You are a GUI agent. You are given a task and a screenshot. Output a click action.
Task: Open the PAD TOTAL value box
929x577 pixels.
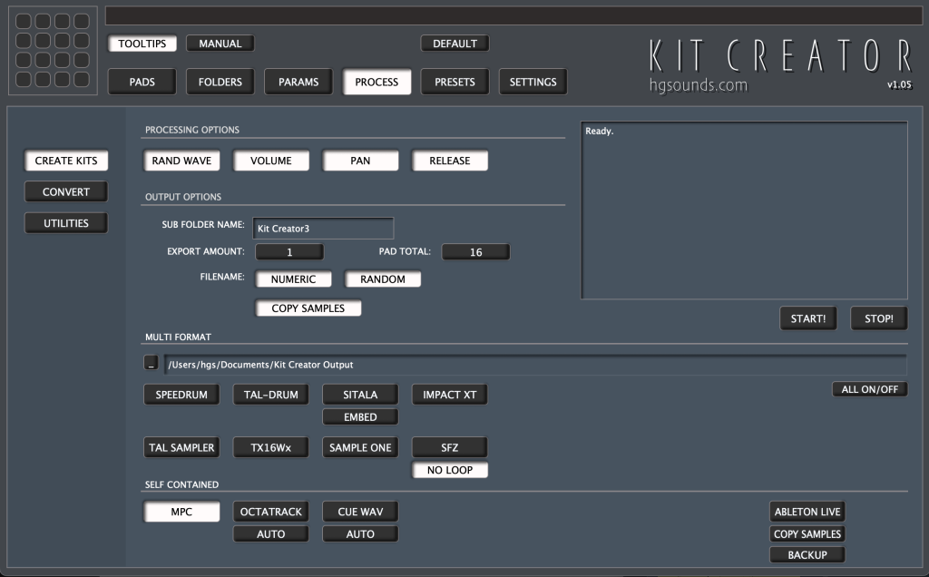pos(475,252)
